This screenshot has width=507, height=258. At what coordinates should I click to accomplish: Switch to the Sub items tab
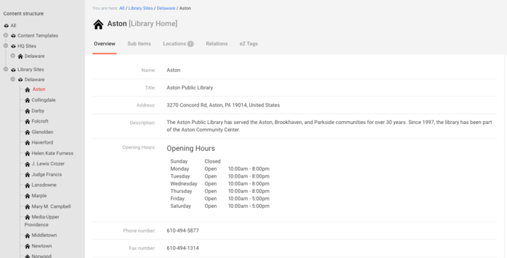pos(139,44)
